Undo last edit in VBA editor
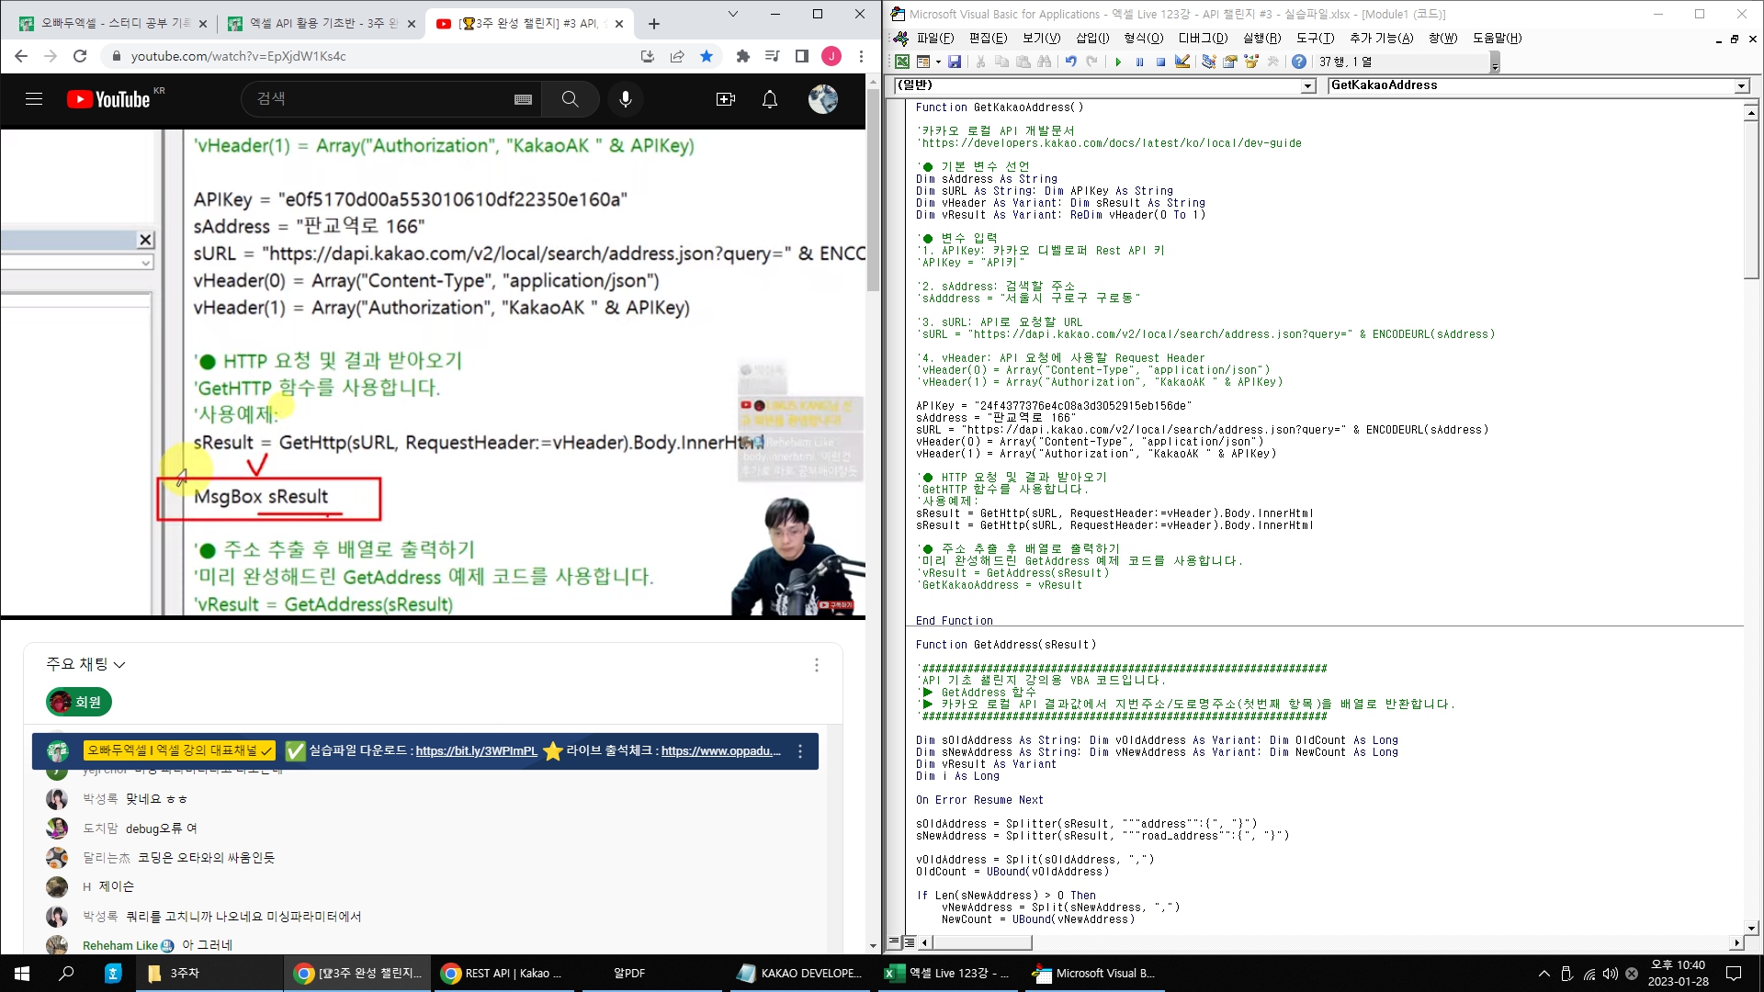 tap(1070, 62)
